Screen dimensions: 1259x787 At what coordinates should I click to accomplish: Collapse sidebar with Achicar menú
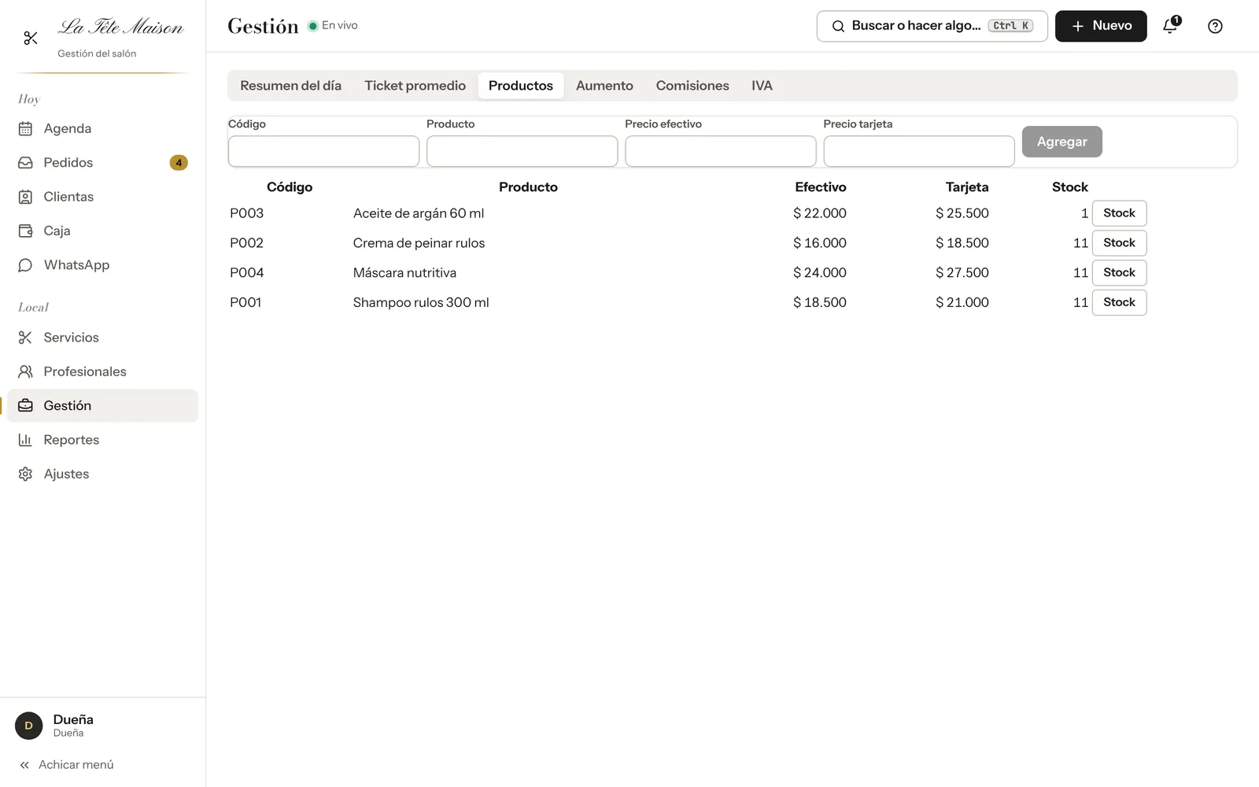click(67, 765)
